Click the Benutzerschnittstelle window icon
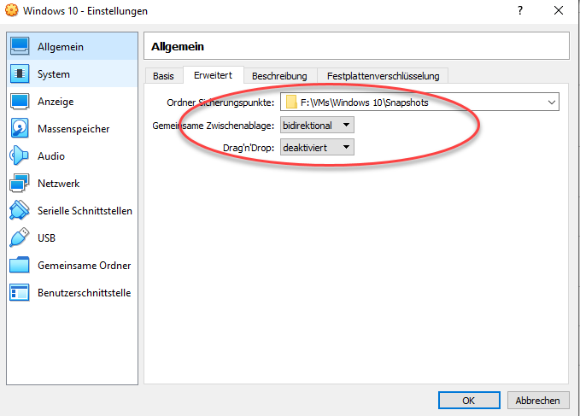Screen dimensions: 580x416 [20, 292]
